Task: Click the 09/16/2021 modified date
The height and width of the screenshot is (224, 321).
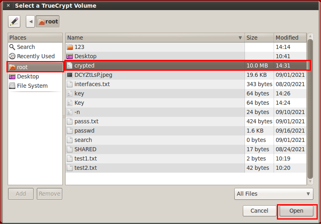Action: coord(290,131)
